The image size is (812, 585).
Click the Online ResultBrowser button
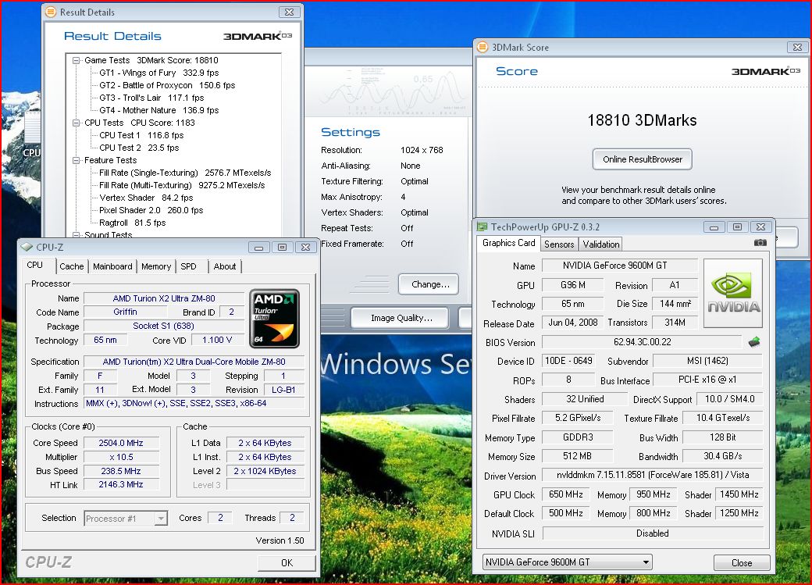[x=642, y=159]
